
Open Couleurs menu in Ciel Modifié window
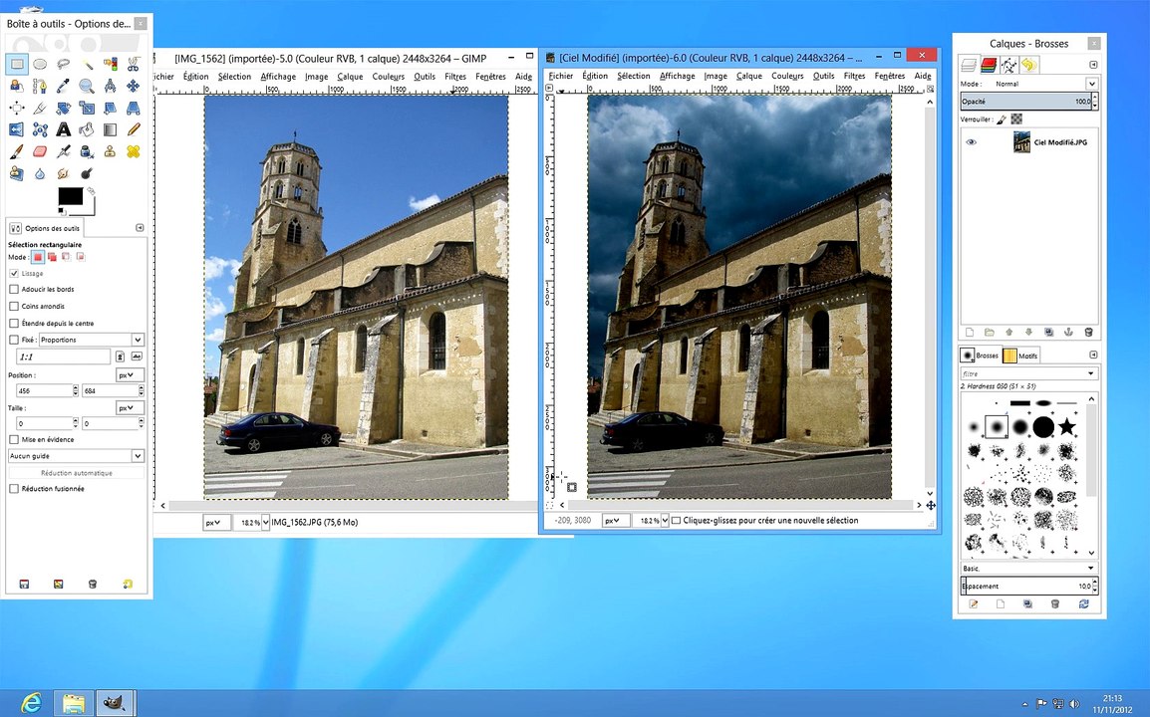click(x=787, y=76)
